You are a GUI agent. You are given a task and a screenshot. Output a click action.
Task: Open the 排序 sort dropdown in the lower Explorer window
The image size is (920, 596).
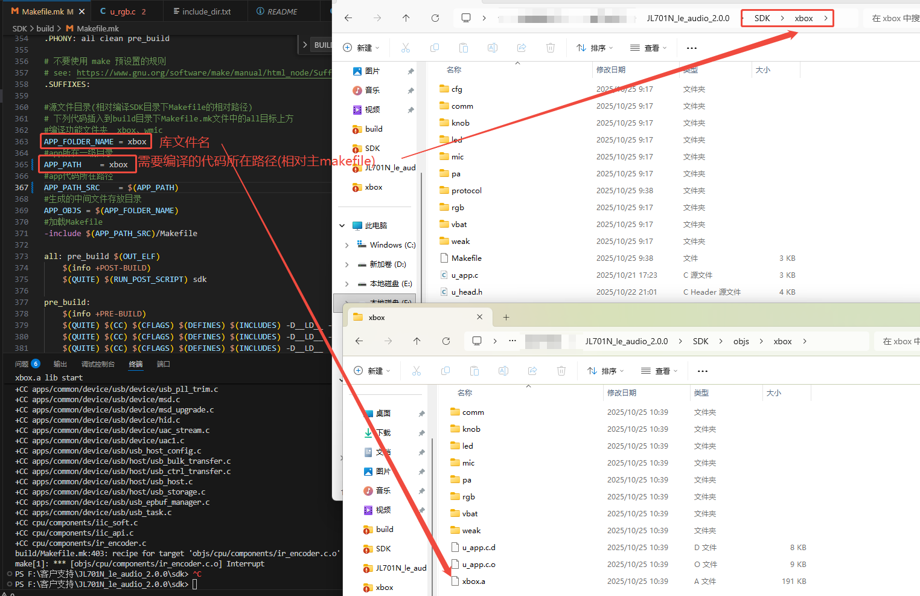[605, 371]
